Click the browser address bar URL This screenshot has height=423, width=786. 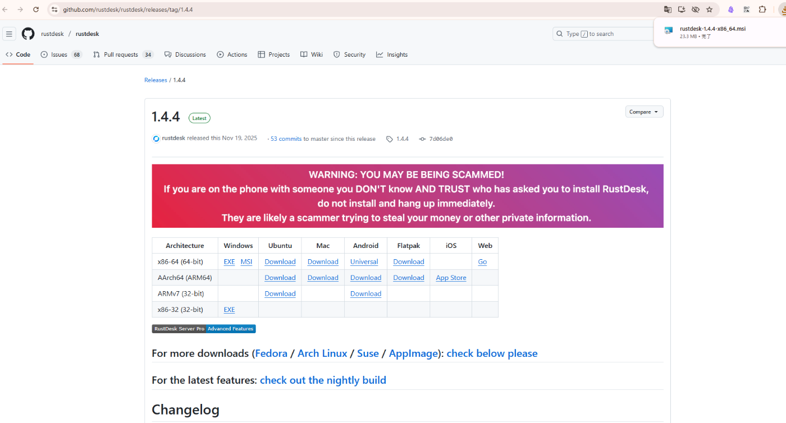click(x=128, y=10)
